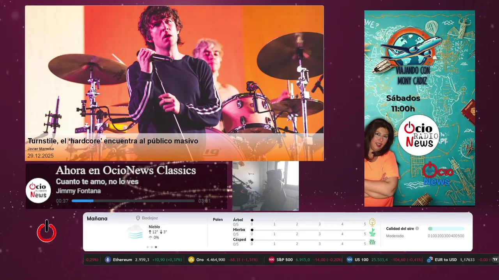Viewport: 499px width, 280px height.
Task: Click elapsed time 00:37
Action: [62, 201]
